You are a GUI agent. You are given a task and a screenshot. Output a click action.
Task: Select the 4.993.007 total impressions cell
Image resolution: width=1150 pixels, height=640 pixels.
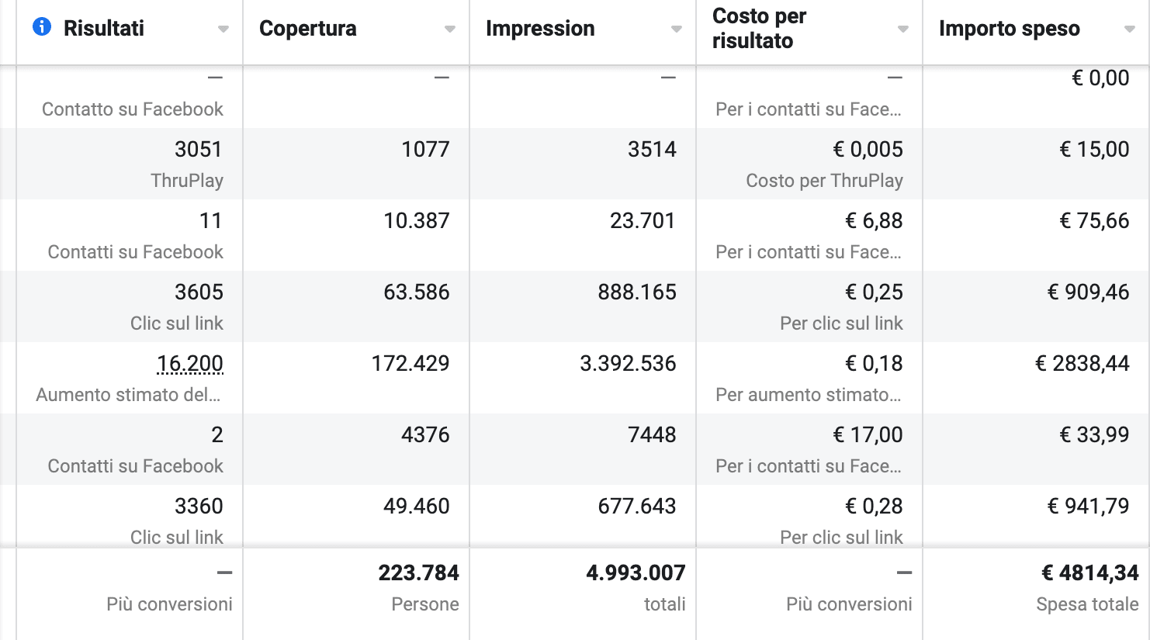636,573
